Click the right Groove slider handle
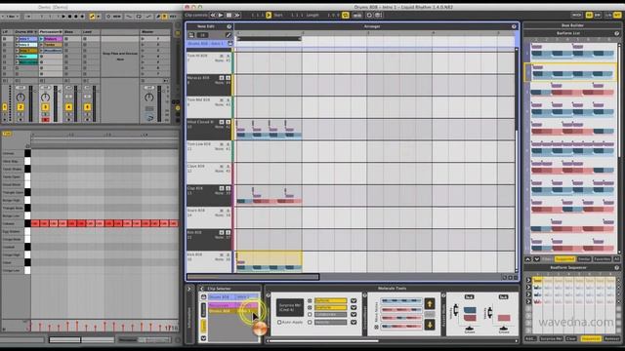625x351 pixels. pyautogui.click(x=504, y=330)
